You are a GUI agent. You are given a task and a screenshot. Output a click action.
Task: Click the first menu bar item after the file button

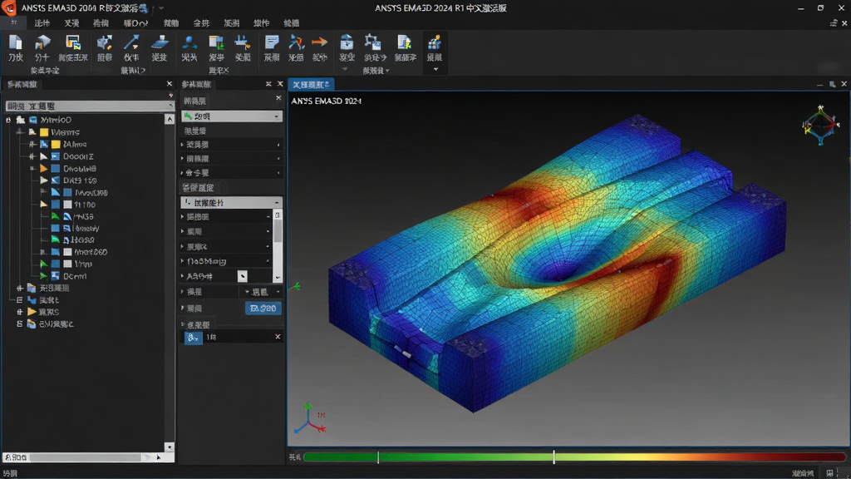pyautogui.click(x=42, y=23)
